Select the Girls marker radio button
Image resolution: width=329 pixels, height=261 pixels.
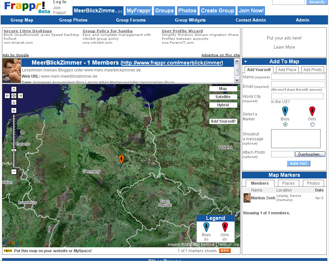coord(312,125)
